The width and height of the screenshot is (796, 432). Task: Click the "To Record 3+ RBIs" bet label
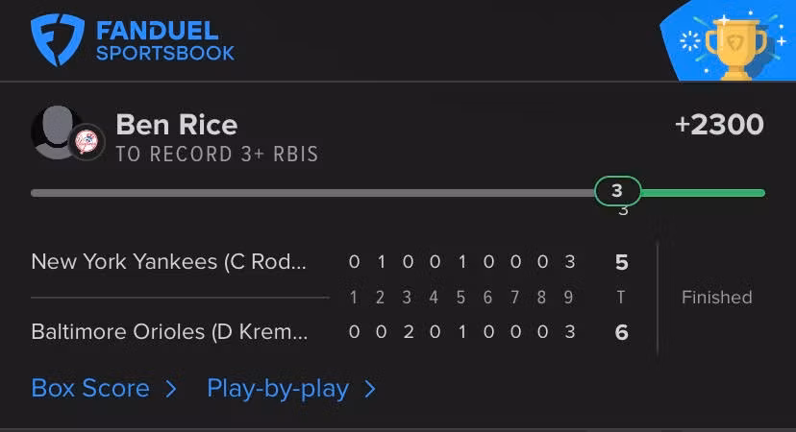point(216,154)
